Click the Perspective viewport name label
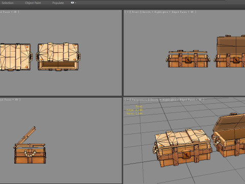 [x=139, y=100]
